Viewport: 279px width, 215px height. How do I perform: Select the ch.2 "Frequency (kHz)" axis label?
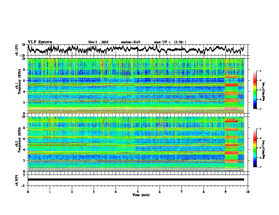(19, 139)
